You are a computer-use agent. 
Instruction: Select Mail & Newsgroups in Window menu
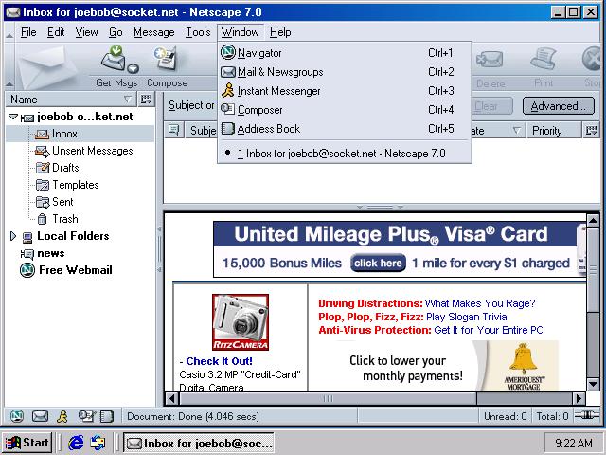[x=345, y=72]
